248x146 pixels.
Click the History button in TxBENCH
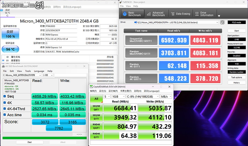236,83
